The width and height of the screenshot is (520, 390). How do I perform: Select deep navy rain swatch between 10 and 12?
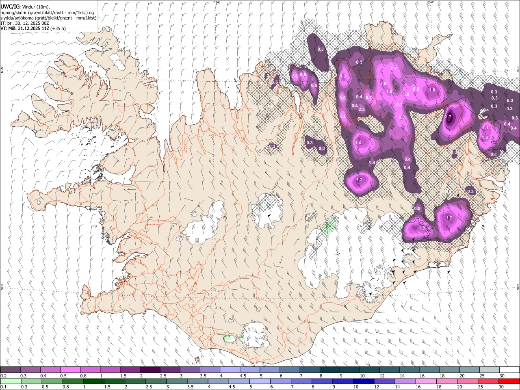click(x=363, y=381)
